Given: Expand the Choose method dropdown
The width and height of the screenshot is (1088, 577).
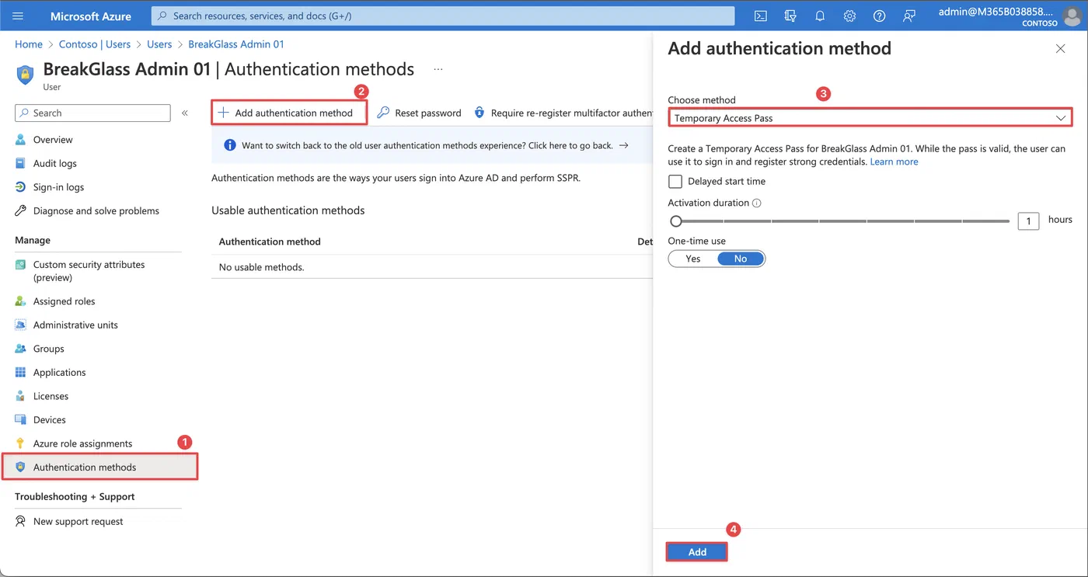Looking at the screenshot, I should (870, 118).
